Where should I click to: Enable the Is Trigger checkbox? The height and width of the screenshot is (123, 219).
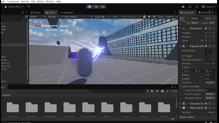(x=206, y=56)
